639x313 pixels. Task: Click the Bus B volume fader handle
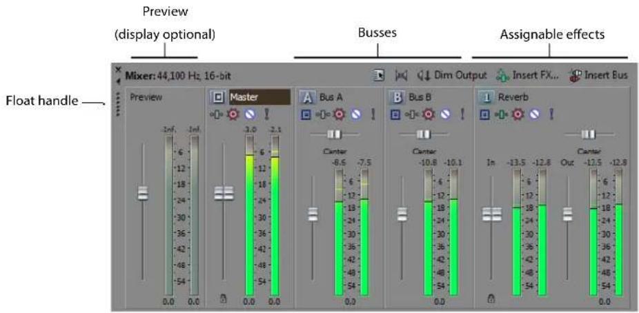[x=402, y=214]
